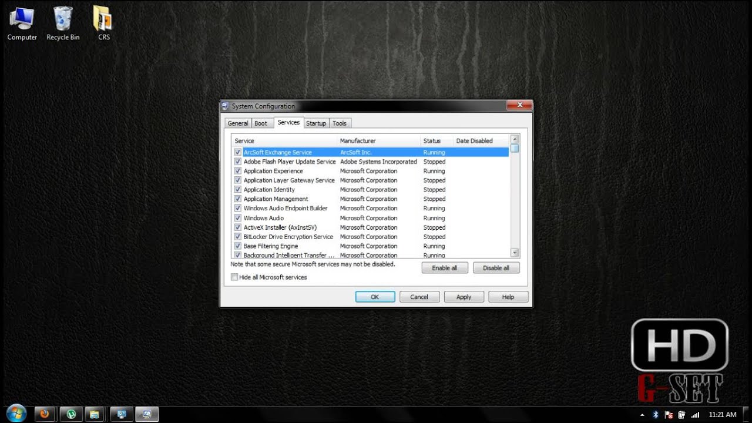Image resolution: width=752 pixels, height=423 pixels.
Task: Click the System Configuration title bar icon
Action: (x=225, y=106)
